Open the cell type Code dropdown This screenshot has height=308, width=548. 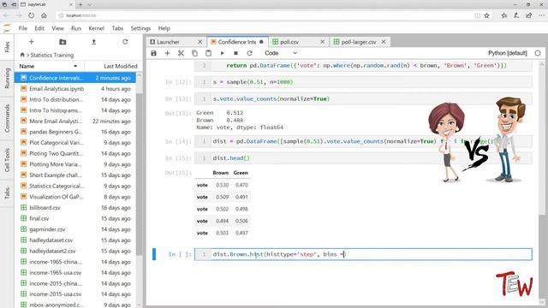281,53
